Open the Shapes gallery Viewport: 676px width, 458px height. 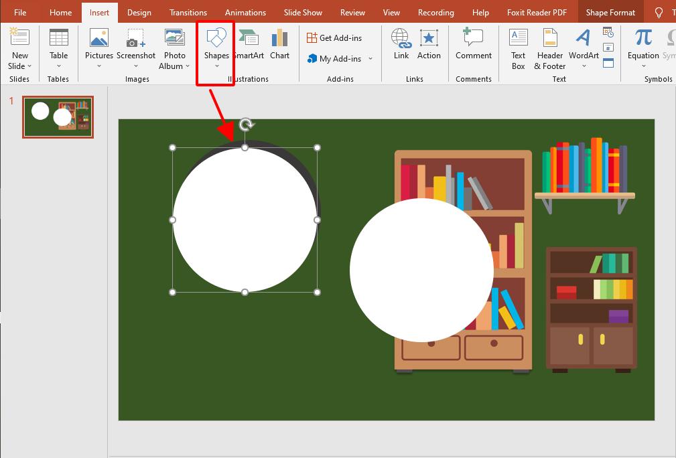pos(216,48)
